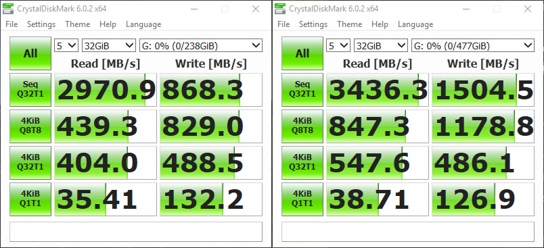Close the right CrystalDiskMark window
The width and height of the screenshot is (544, 248).
point(528,9)
